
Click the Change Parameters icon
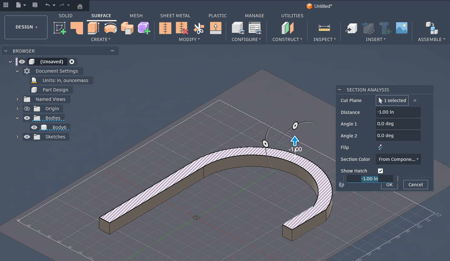click(x=255, y=28)
